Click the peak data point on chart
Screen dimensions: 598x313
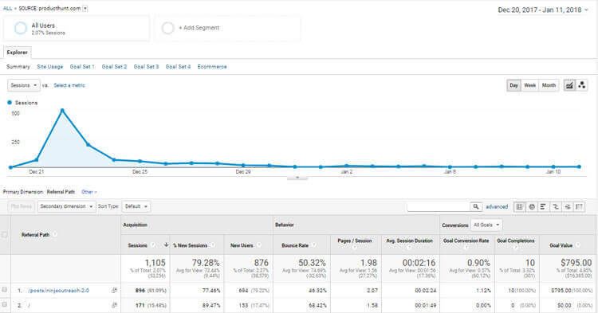point(62,111)
